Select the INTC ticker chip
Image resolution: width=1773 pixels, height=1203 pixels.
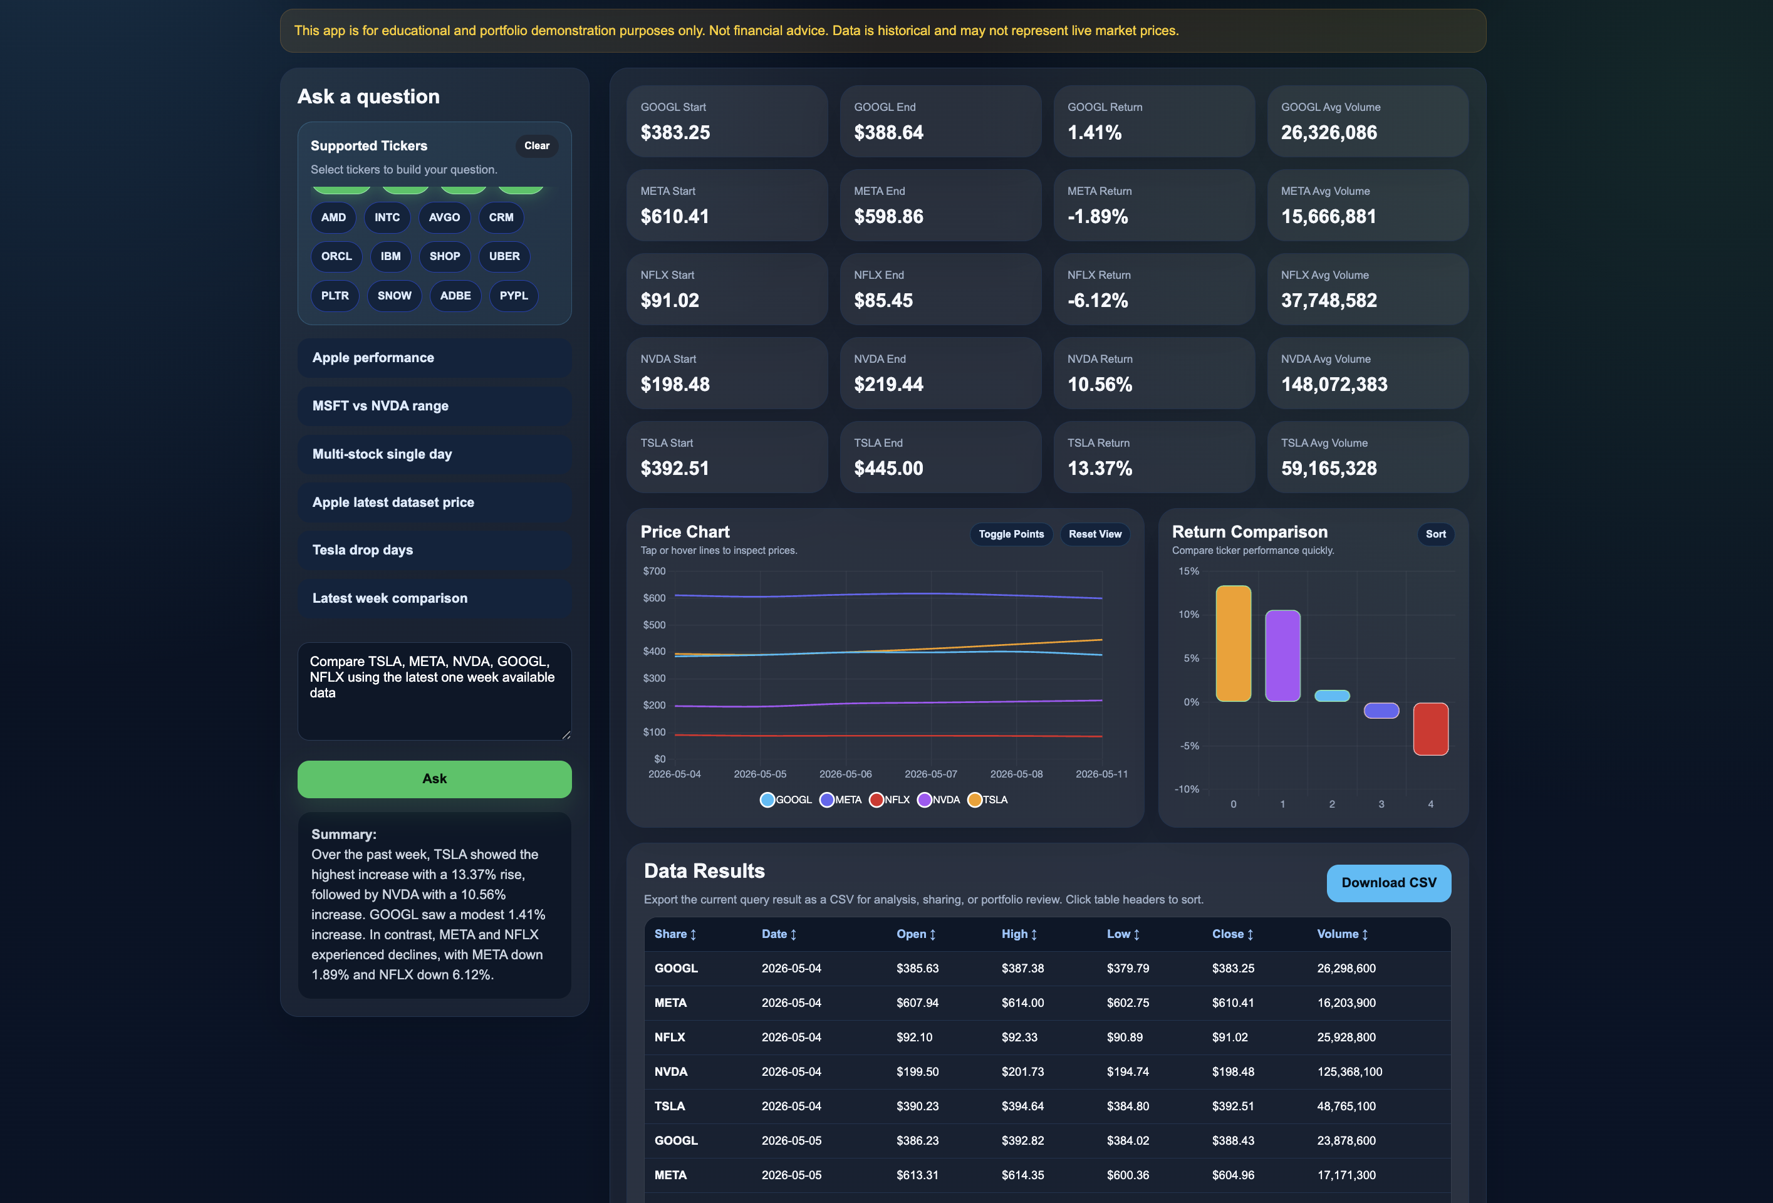click(x=387, y=217)
